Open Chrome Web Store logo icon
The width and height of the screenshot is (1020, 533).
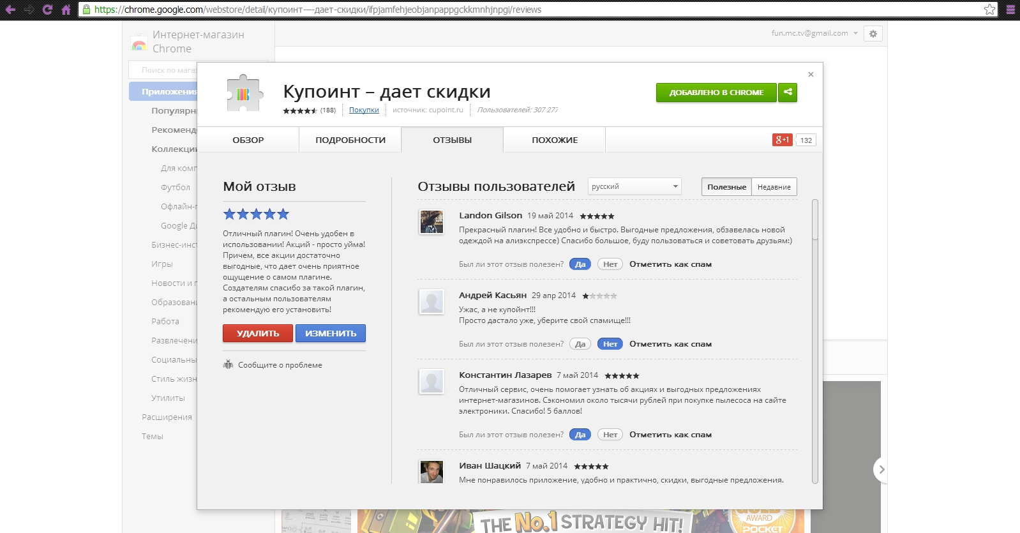point(139,43)
